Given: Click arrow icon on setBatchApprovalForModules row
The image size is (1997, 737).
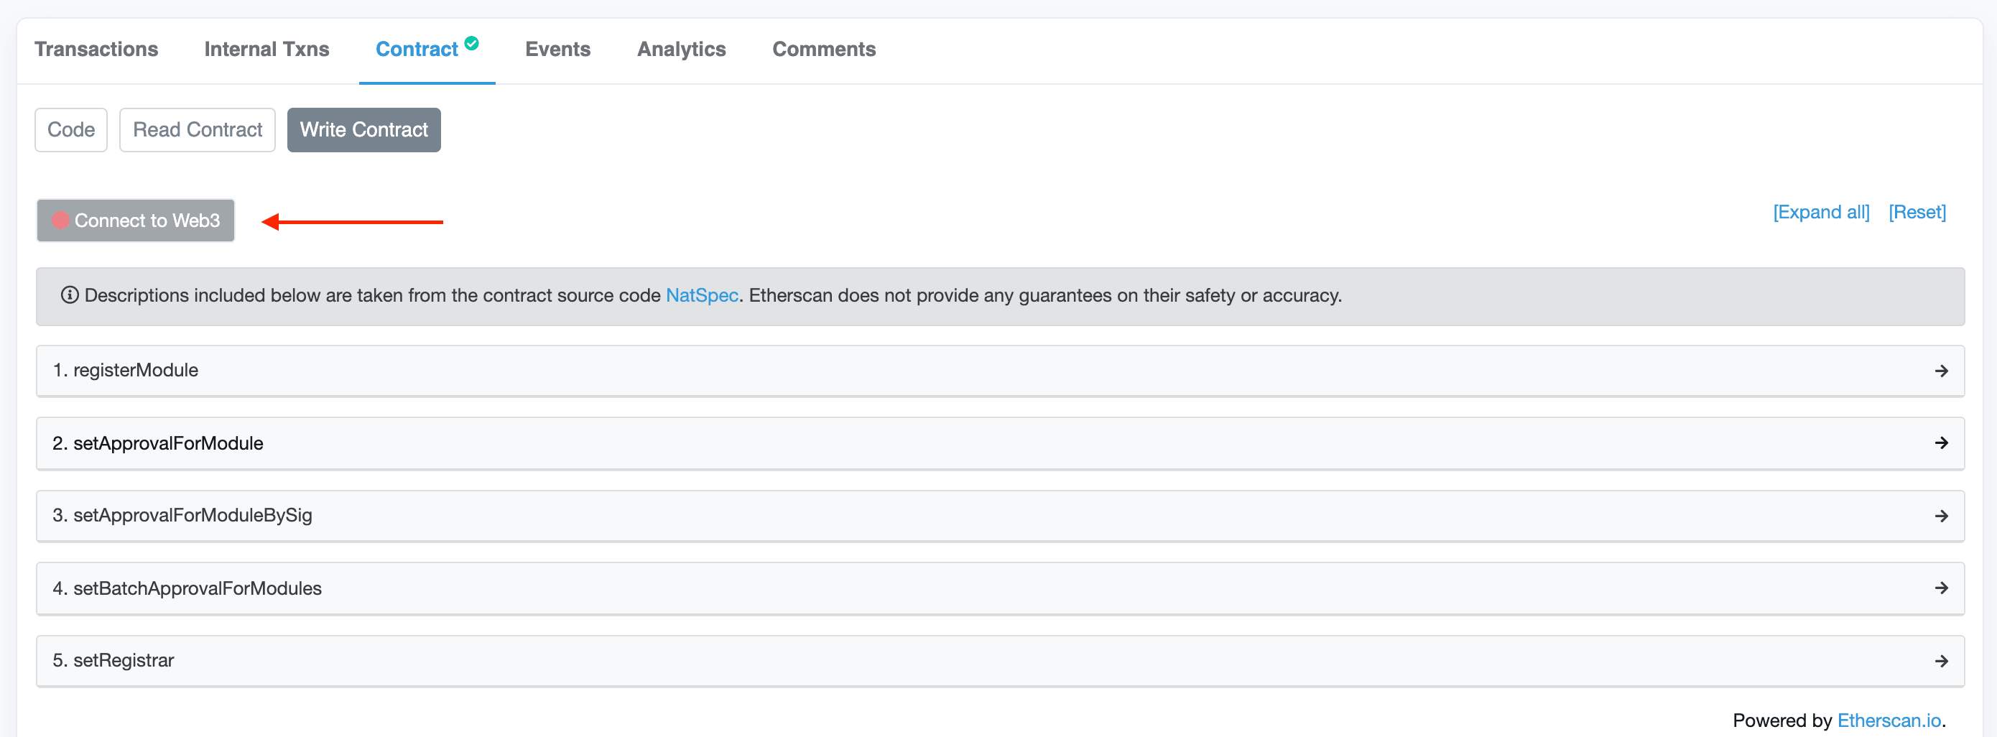Looking at the screenshot, I should point(1941,588).
